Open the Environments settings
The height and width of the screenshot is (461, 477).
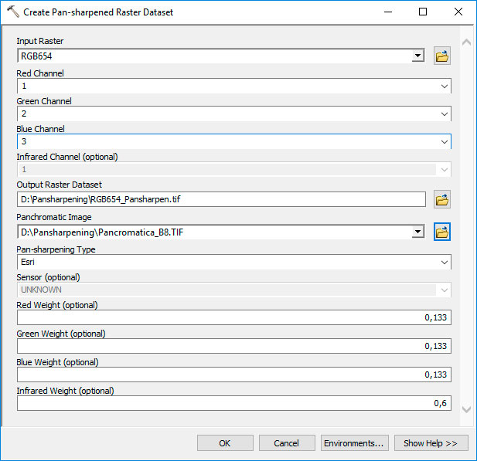click(354, 443)
